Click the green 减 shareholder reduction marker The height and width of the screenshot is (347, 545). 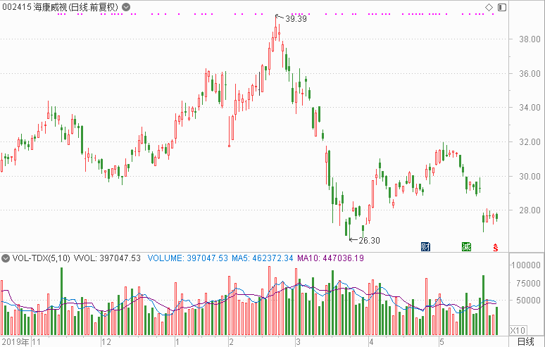click(466, 247)
